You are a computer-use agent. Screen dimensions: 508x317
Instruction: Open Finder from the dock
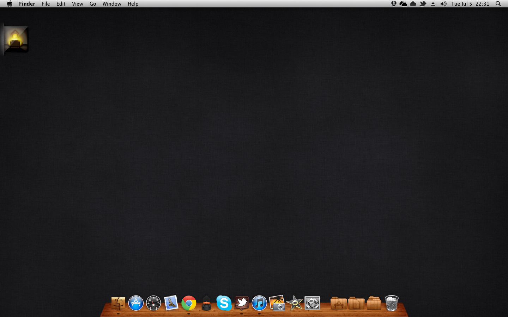[118, 303]
